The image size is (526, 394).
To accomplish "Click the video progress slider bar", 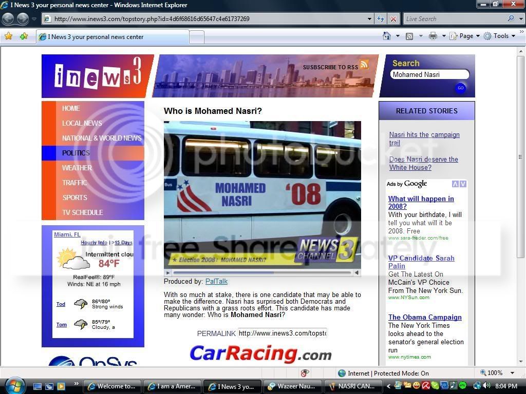I will click(262, 273).
